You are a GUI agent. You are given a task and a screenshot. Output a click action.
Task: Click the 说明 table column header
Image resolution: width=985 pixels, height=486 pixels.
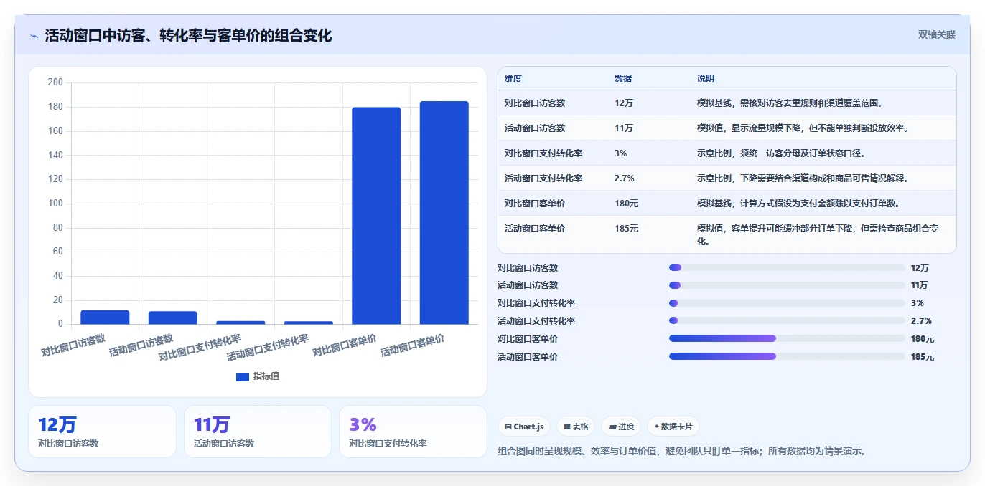tap(706, 79)
